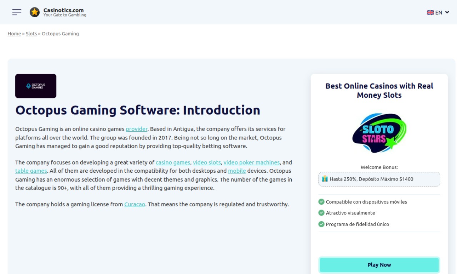
Task: Click checkmark beside Compatible con dispositivos móviles
Action: [321, 202]
